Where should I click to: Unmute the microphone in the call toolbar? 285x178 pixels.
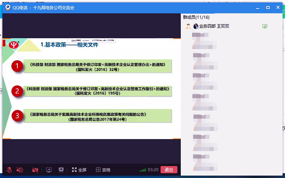(x=9, y=170)
